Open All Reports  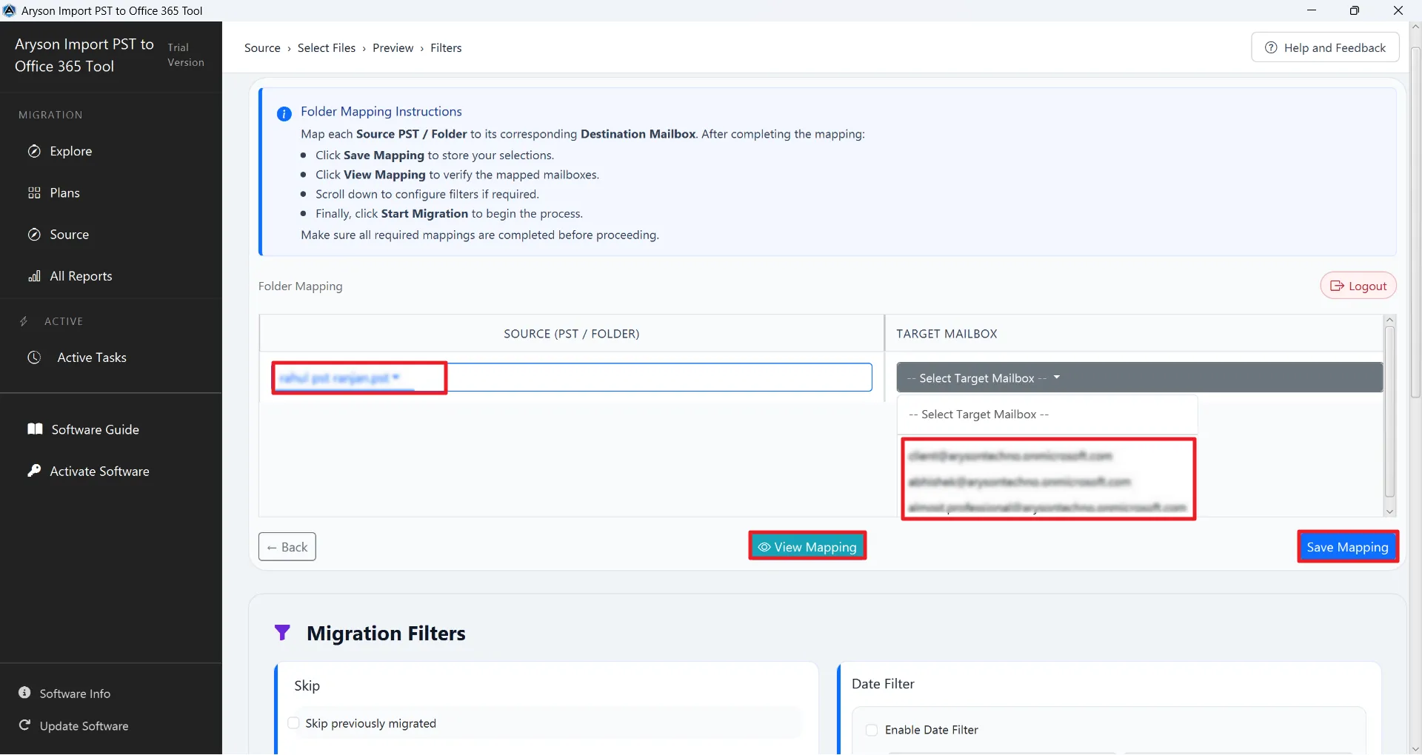coord(80,275)
